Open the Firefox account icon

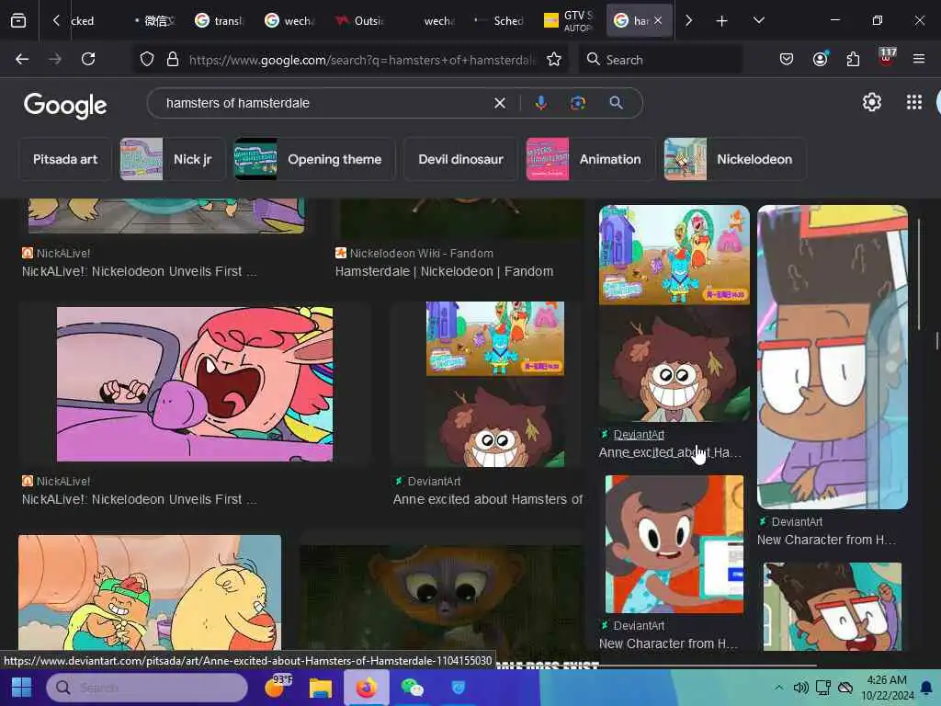[x=821, y=59]
